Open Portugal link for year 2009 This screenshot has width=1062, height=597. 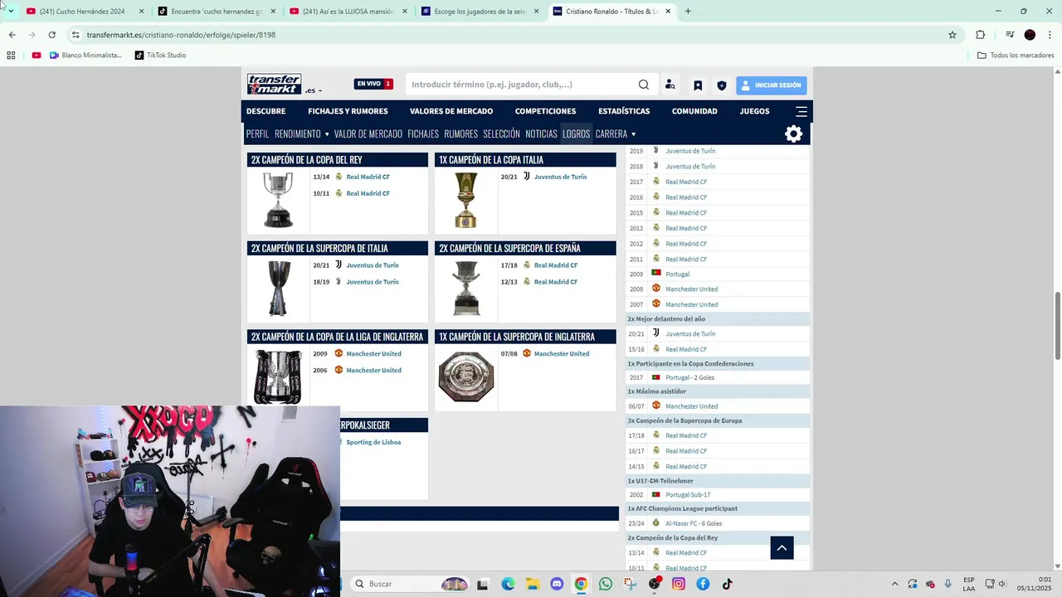point(677,274)
